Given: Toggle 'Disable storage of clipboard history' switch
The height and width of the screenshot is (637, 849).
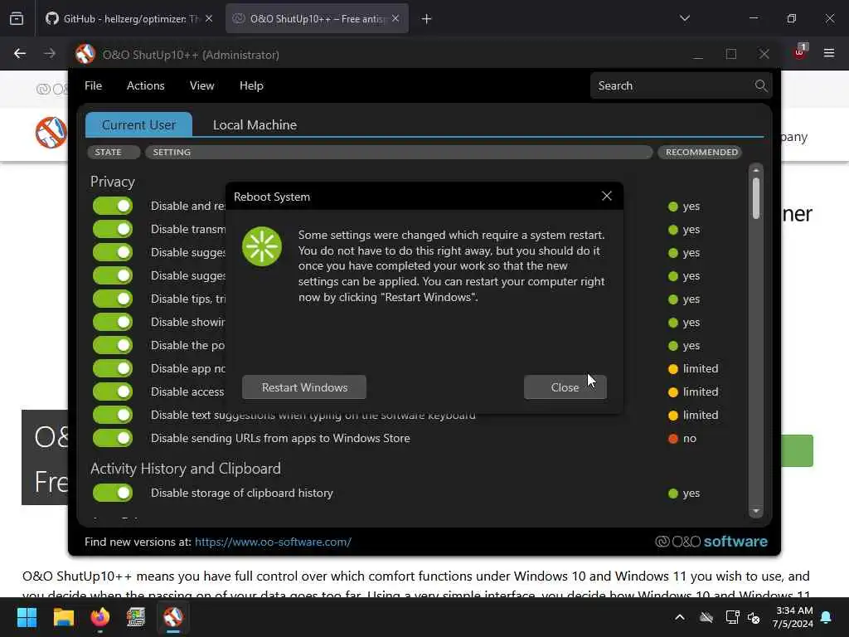Looking at the screenshot, I should [x=113, y=493].
